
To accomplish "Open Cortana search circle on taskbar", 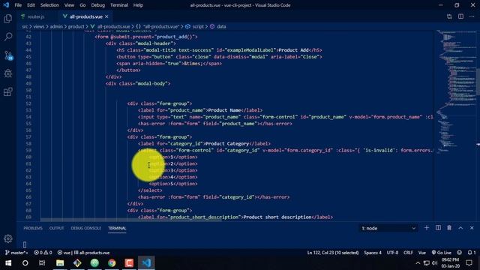I will (25, 263).
